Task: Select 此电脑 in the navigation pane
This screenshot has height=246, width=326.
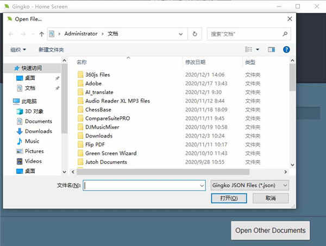Action: 29,102
